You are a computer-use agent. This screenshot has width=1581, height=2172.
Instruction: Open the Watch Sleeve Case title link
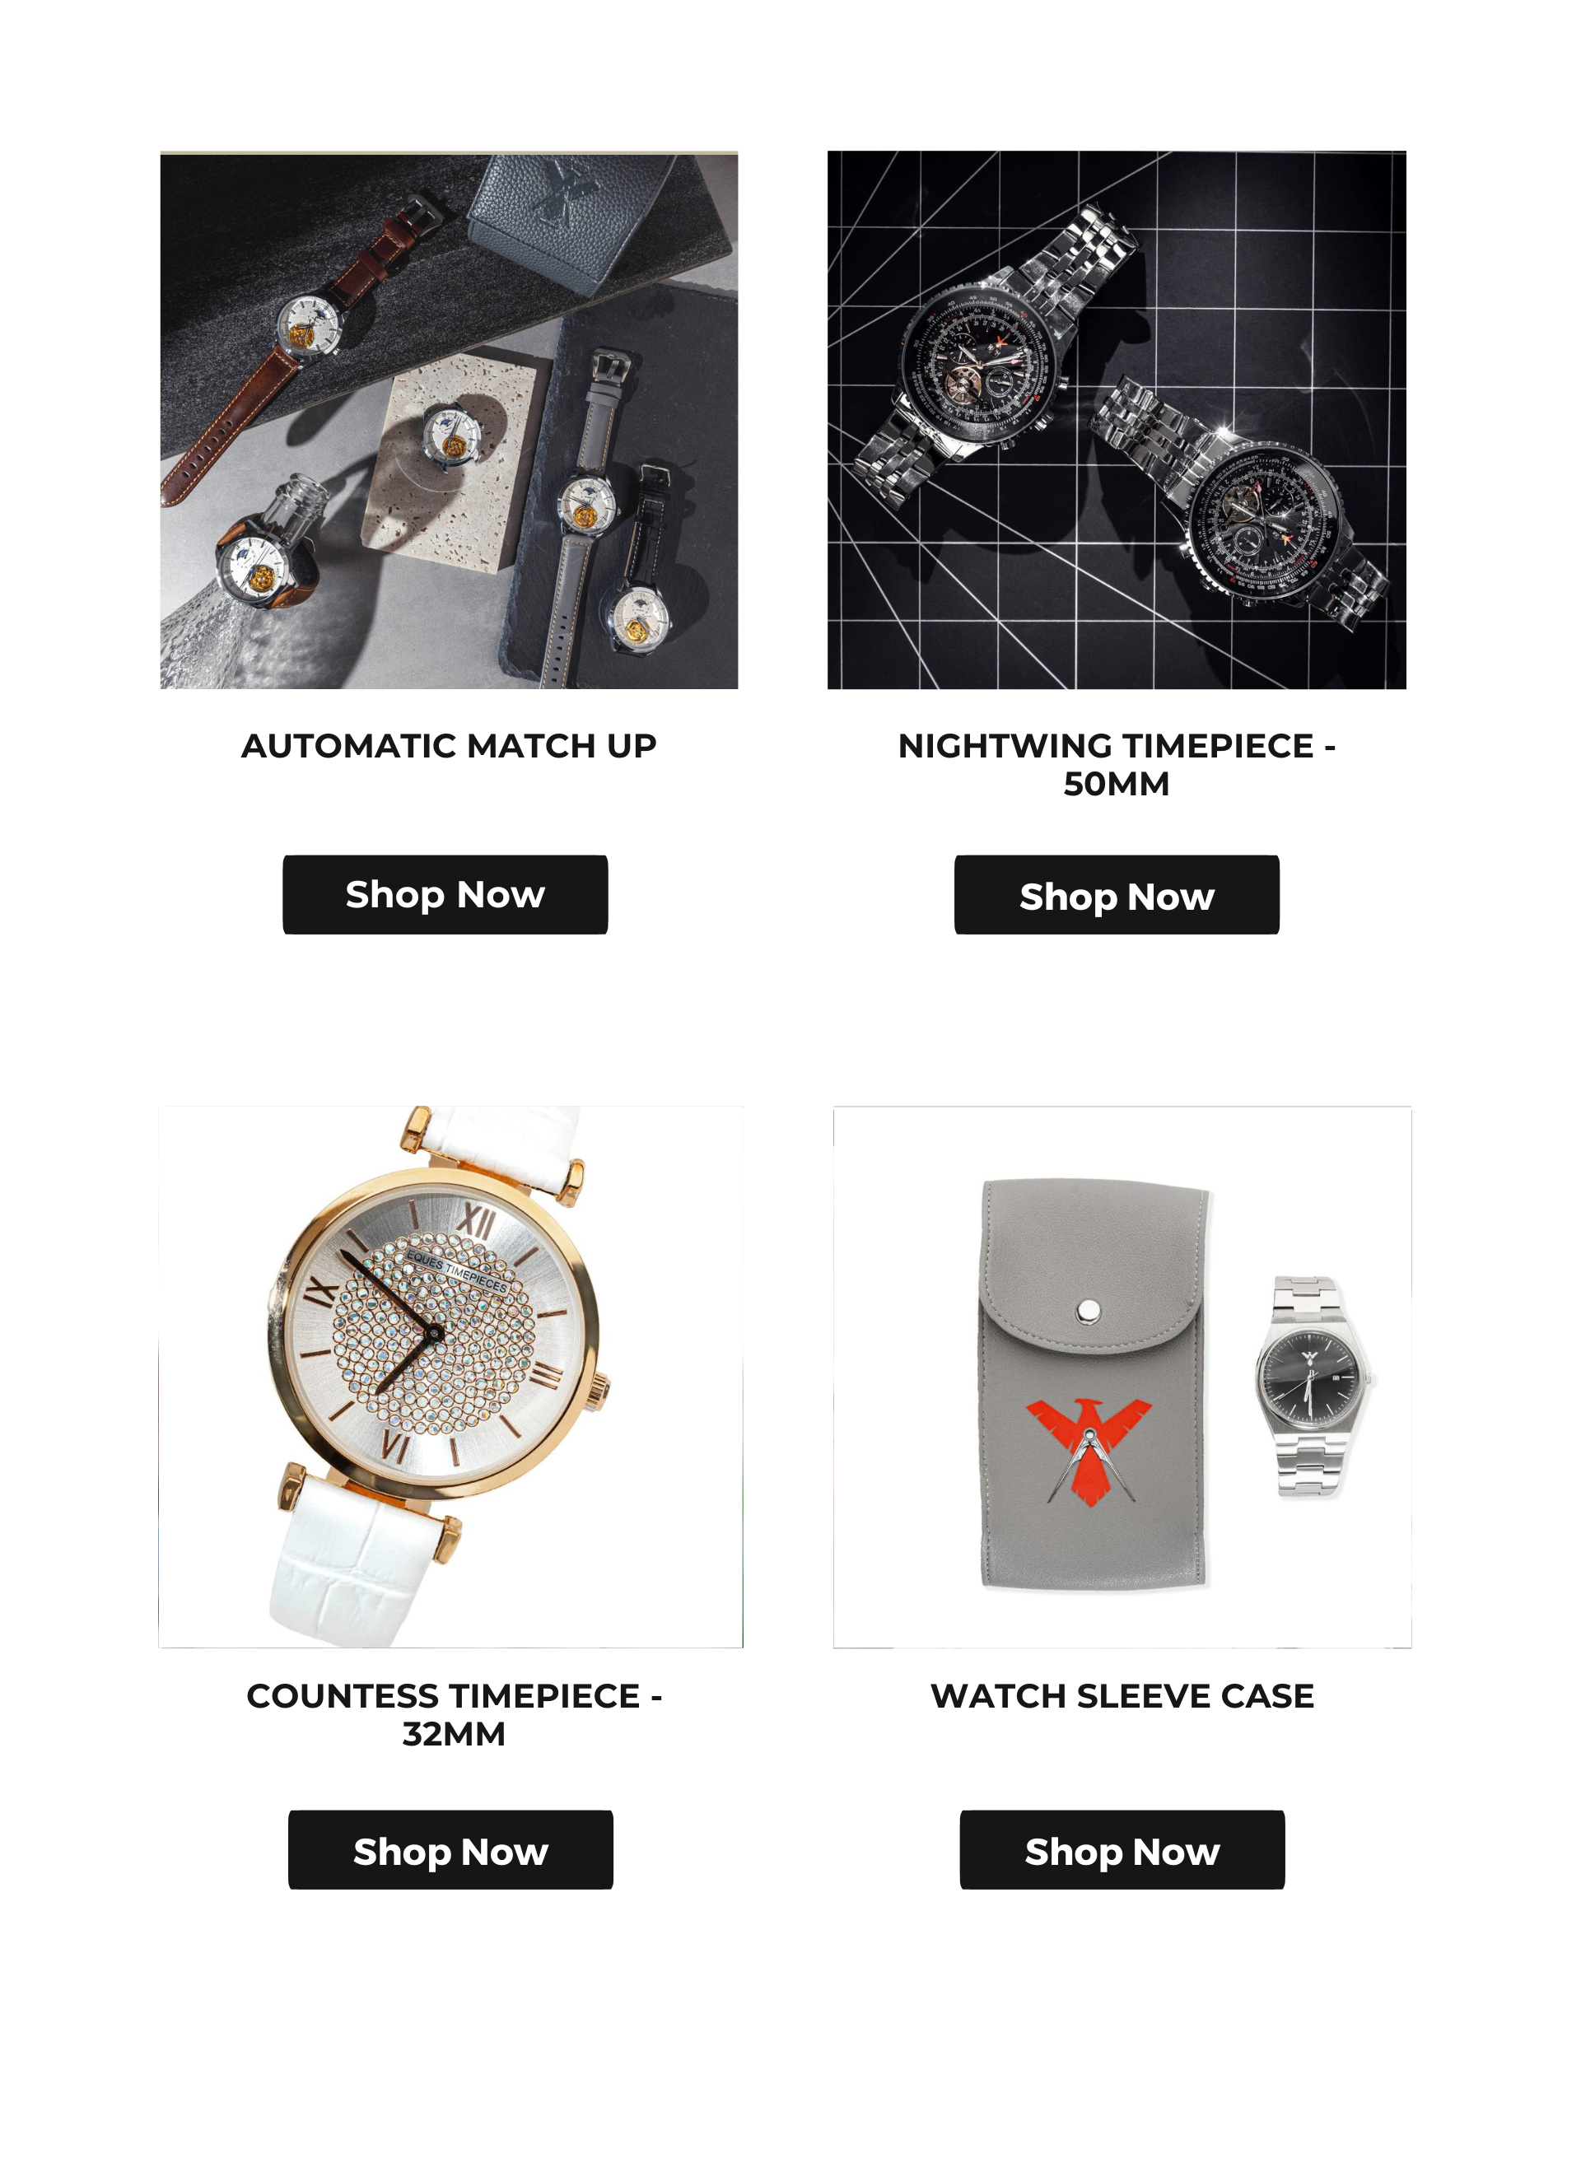pyautogui.click(x=1122, y=1695)
